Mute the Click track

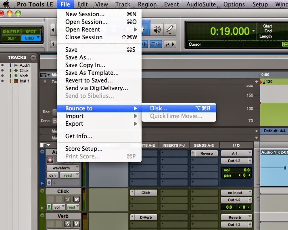pyautogui.click(x=77, y=199)
